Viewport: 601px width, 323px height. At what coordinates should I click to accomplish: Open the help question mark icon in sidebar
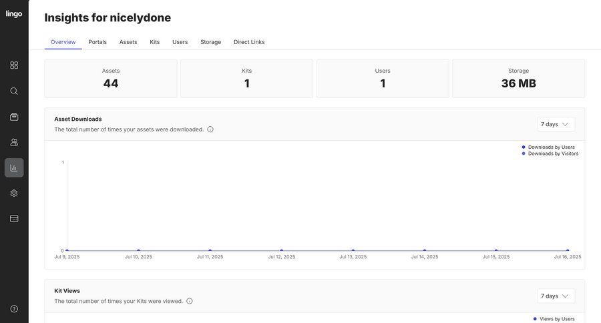pos(14,309)
